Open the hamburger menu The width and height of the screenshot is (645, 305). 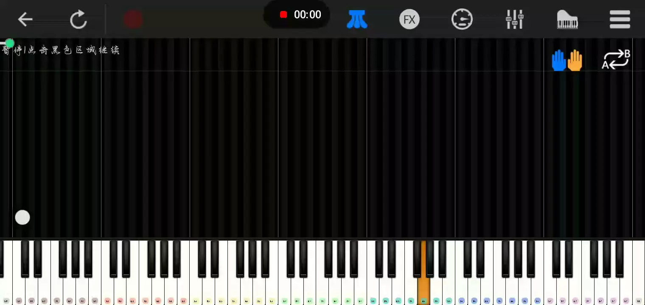[x=620, y=19]
